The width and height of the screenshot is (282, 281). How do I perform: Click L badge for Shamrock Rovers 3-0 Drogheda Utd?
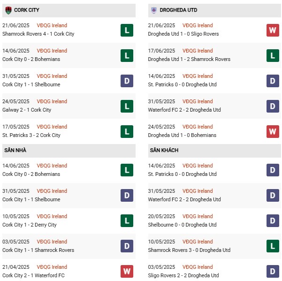[x=273, y=246]
